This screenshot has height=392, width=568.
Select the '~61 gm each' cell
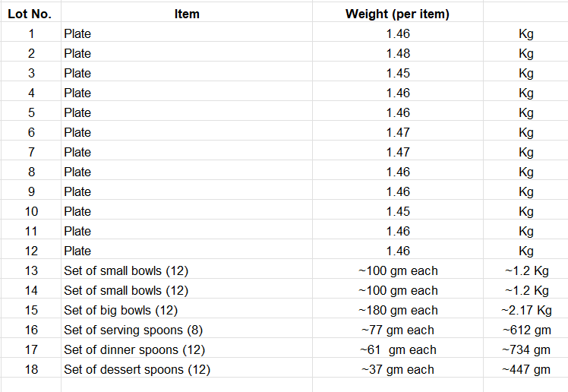(x=397, y=349)
